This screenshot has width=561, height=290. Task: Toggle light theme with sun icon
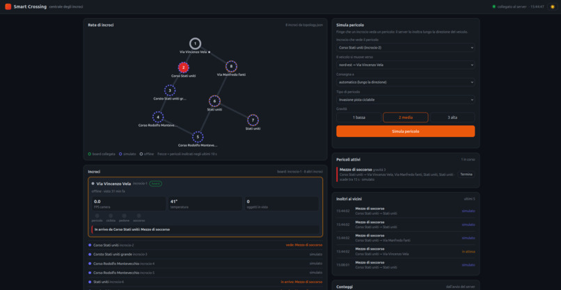(553, 6)
